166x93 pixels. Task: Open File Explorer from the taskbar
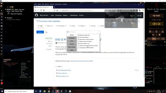(45, 91)
